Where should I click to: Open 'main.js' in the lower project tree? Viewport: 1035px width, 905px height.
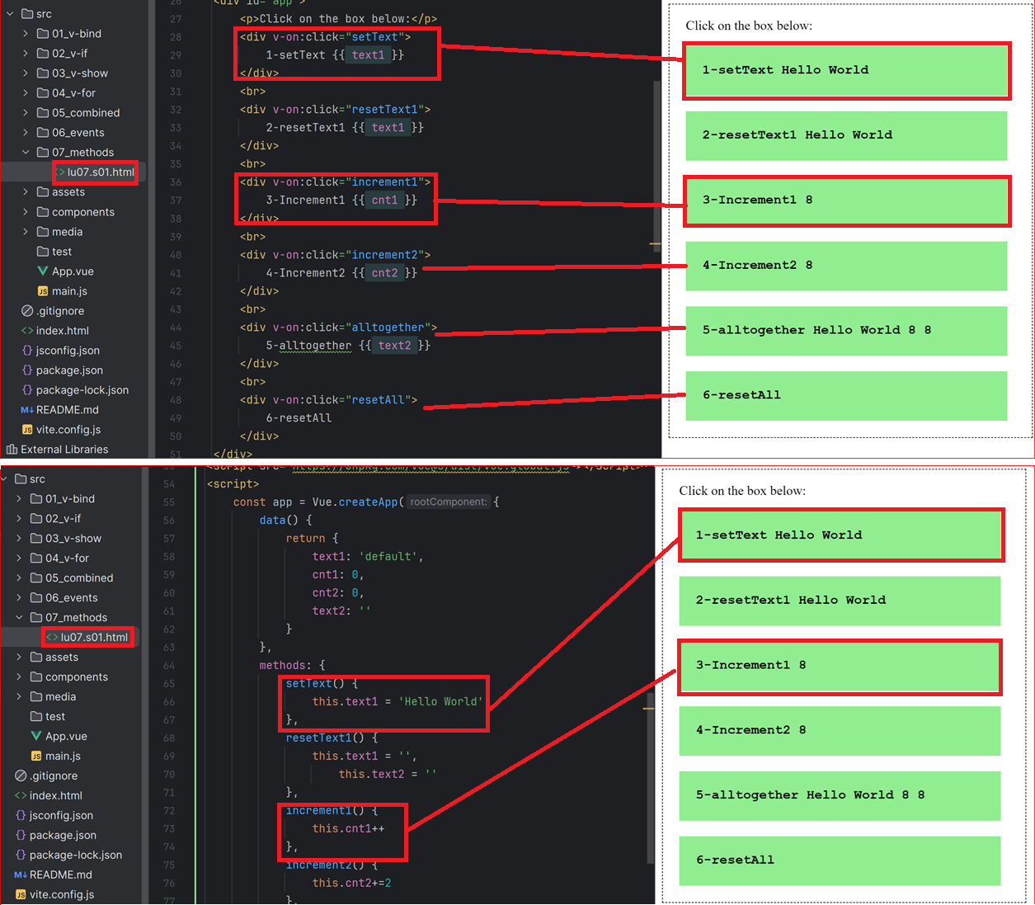pos(63,757)
